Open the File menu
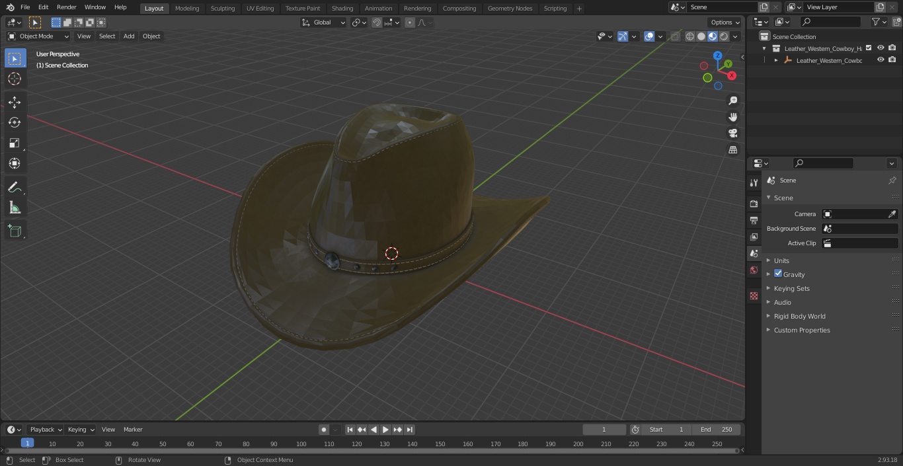This screenshot has width=903, height=466. click(25, 7)
